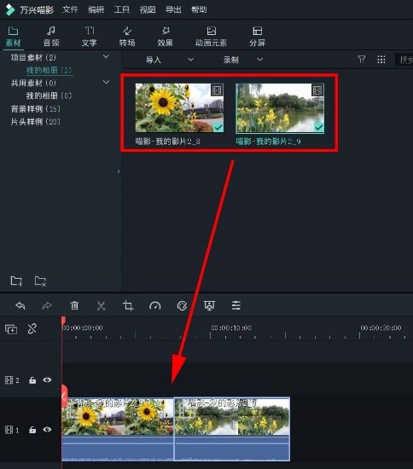Click the track 2 filmstrip icon
Viewport: 413px width, 469px height.
click(x=9, y=380)
